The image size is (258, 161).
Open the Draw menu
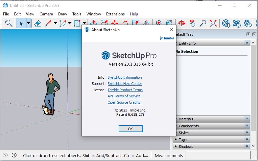[62, 14]
